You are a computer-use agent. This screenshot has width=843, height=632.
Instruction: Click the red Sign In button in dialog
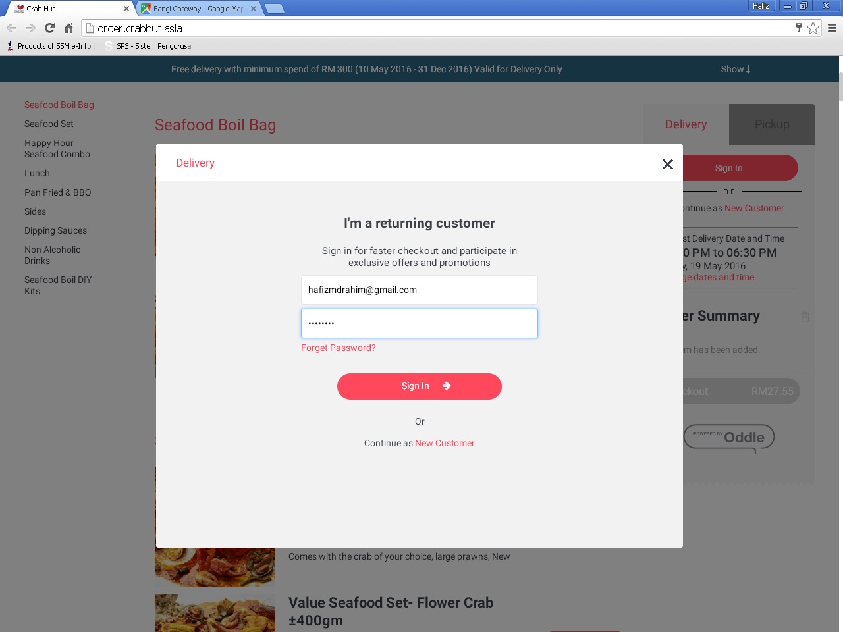tap(420, 386)
